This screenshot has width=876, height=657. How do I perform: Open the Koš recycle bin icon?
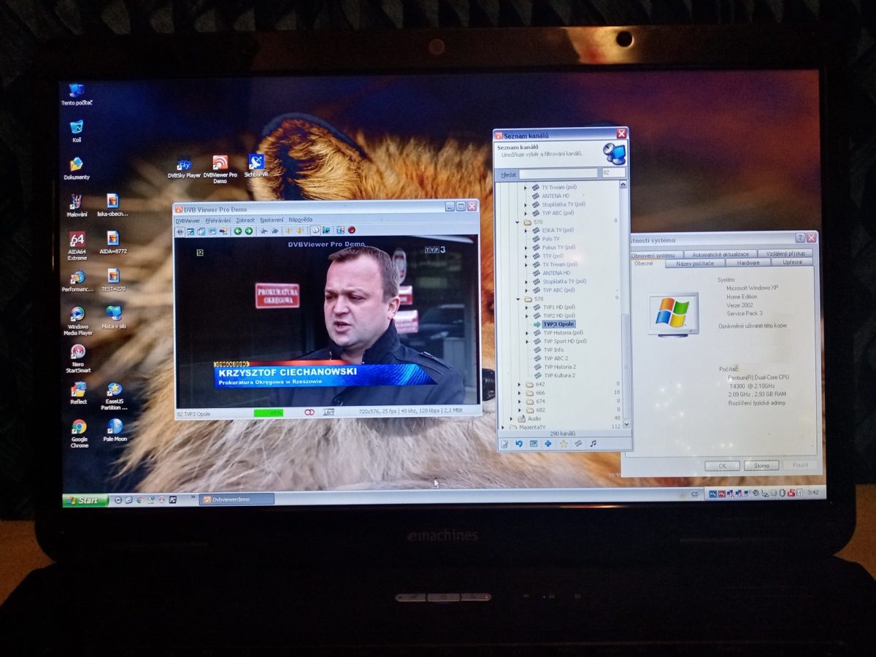tap(77, 131)
